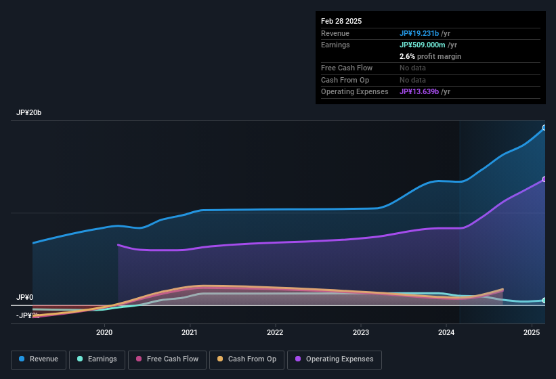This screenshot has width=556, height=379.
Task: Click the 2022 x-axis label
Action: pos(275,332)
